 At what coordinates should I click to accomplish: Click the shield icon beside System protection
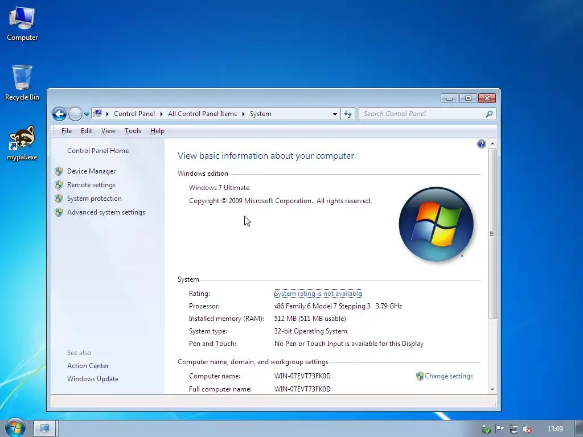(59, 199)
